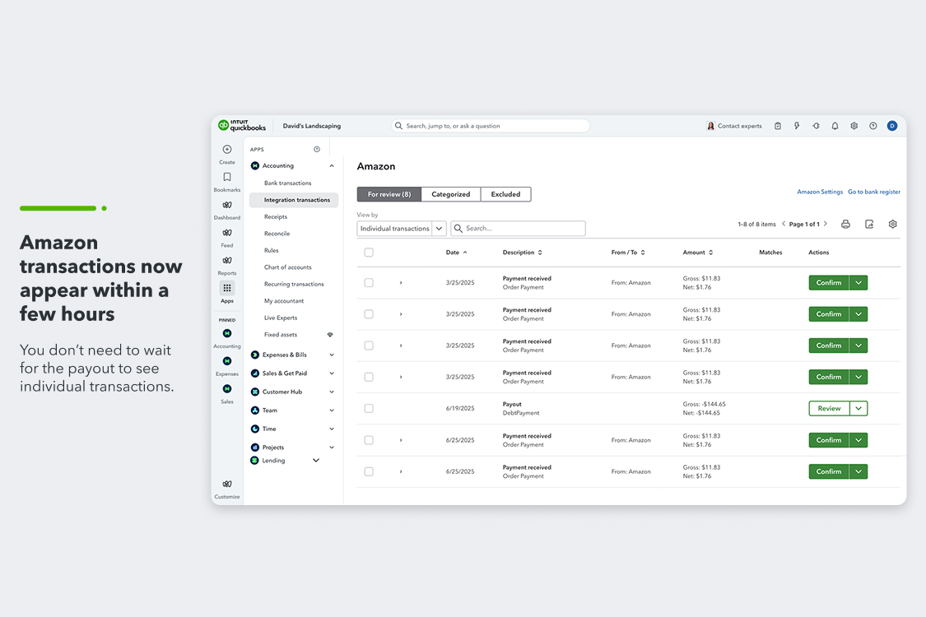Open the Customize icon at the rail bottom

(227, 485)
